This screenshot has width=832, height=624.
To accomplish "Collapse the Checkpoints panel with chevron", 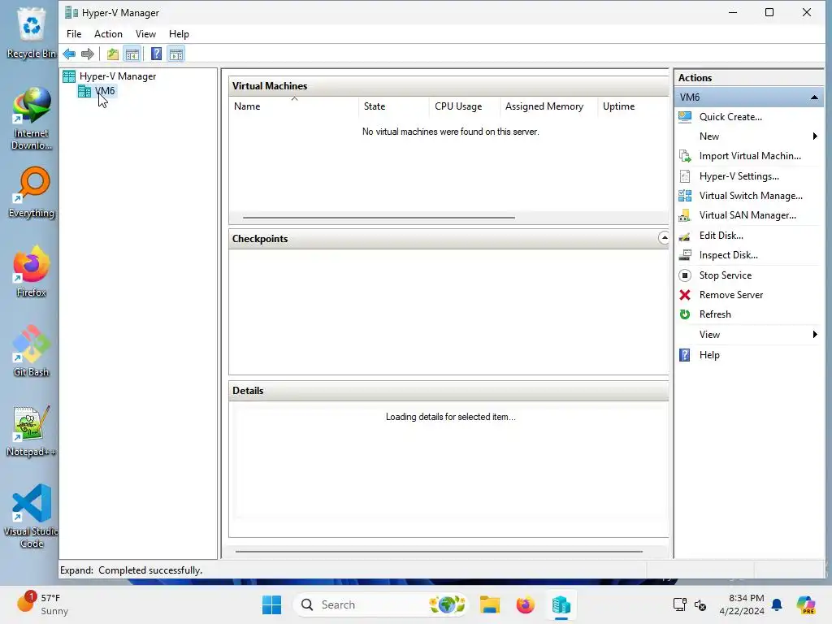I will tap(664, 238).
